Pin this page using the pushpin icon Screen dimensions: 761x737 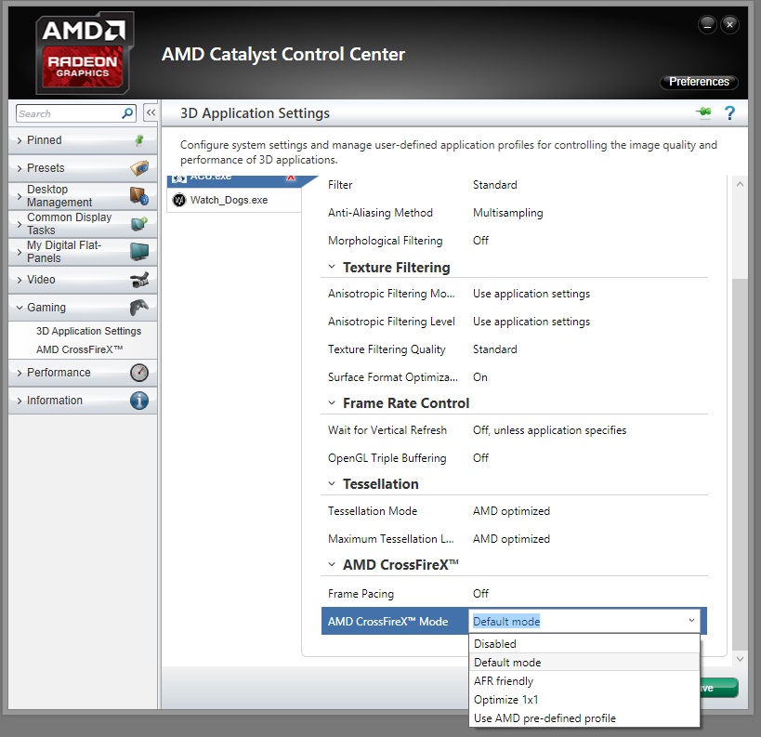(703, 112)
